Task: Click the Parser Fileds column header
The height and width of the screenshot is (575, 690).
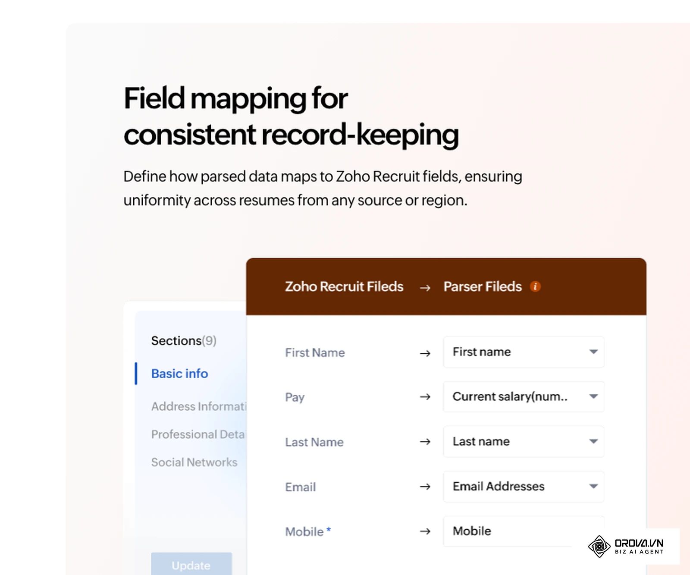Action: tap(483, 286)
